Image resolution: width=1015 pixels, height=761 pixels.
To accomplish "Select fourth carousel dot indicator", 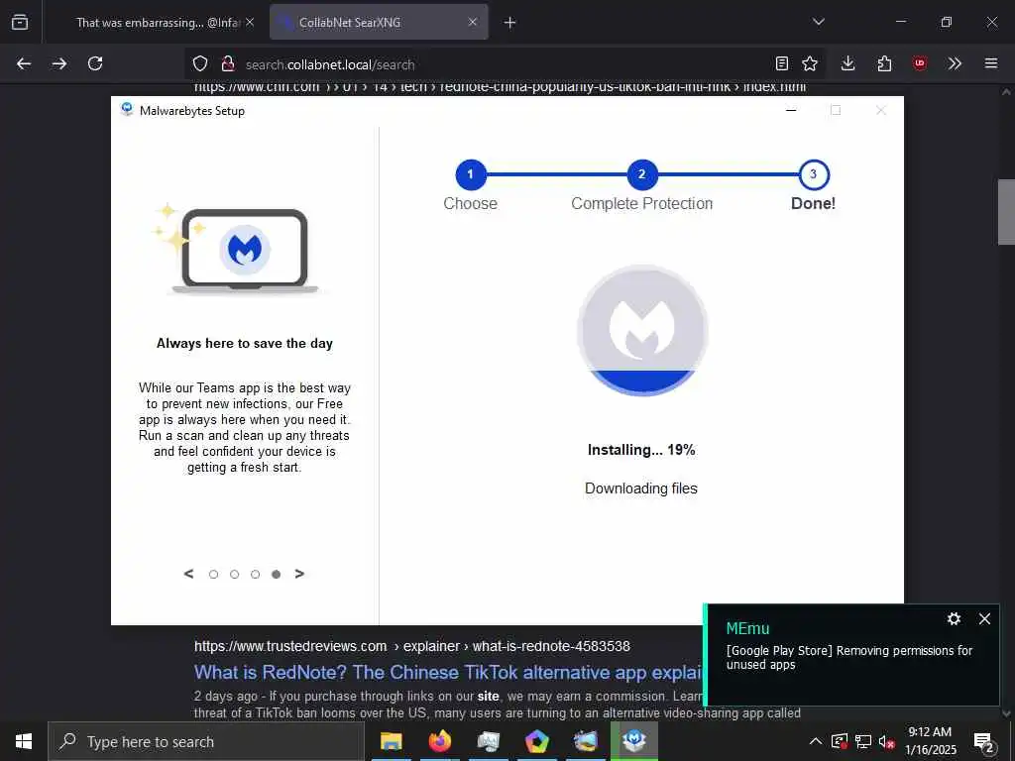I will (x=277, y=574).
